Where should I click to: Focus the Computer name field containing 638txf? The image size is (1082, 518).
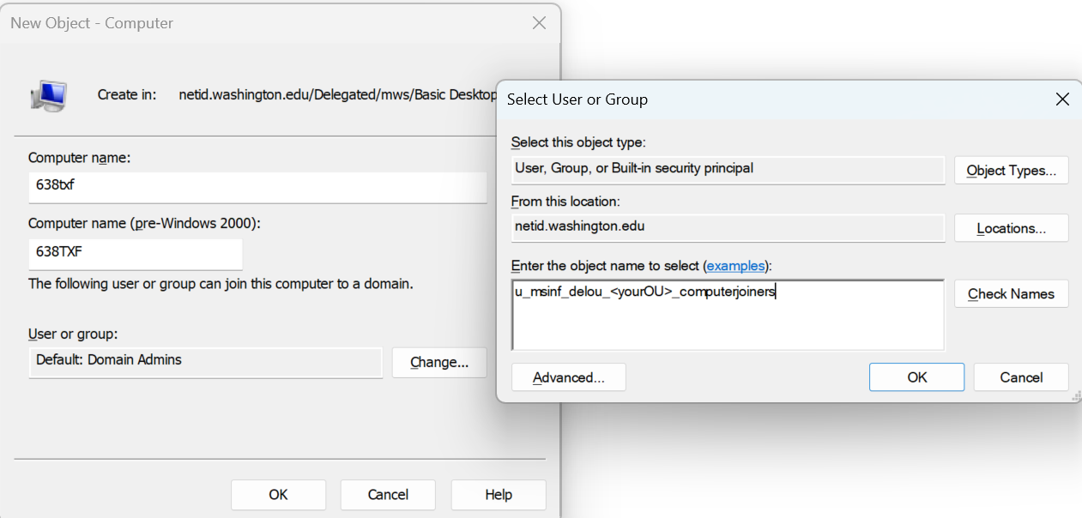[x=257, y=187]
